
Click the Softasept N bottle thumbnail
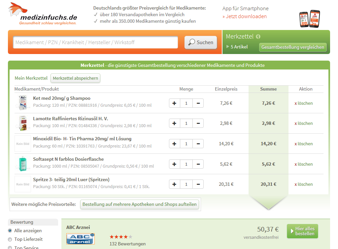click(22, 164)
